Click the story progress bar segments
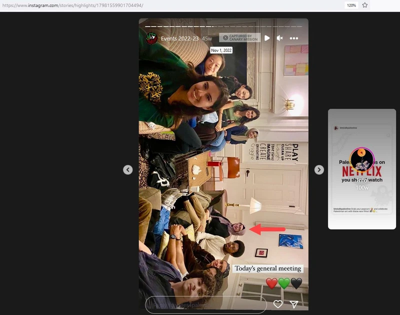Image resolution: width=400 pixels, height=315 pixels. pos(223,26)
